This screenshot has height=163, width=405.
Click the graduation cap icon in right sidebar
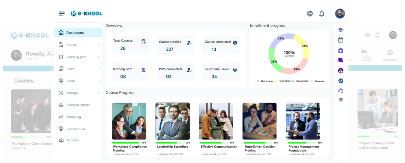(341, 30)
